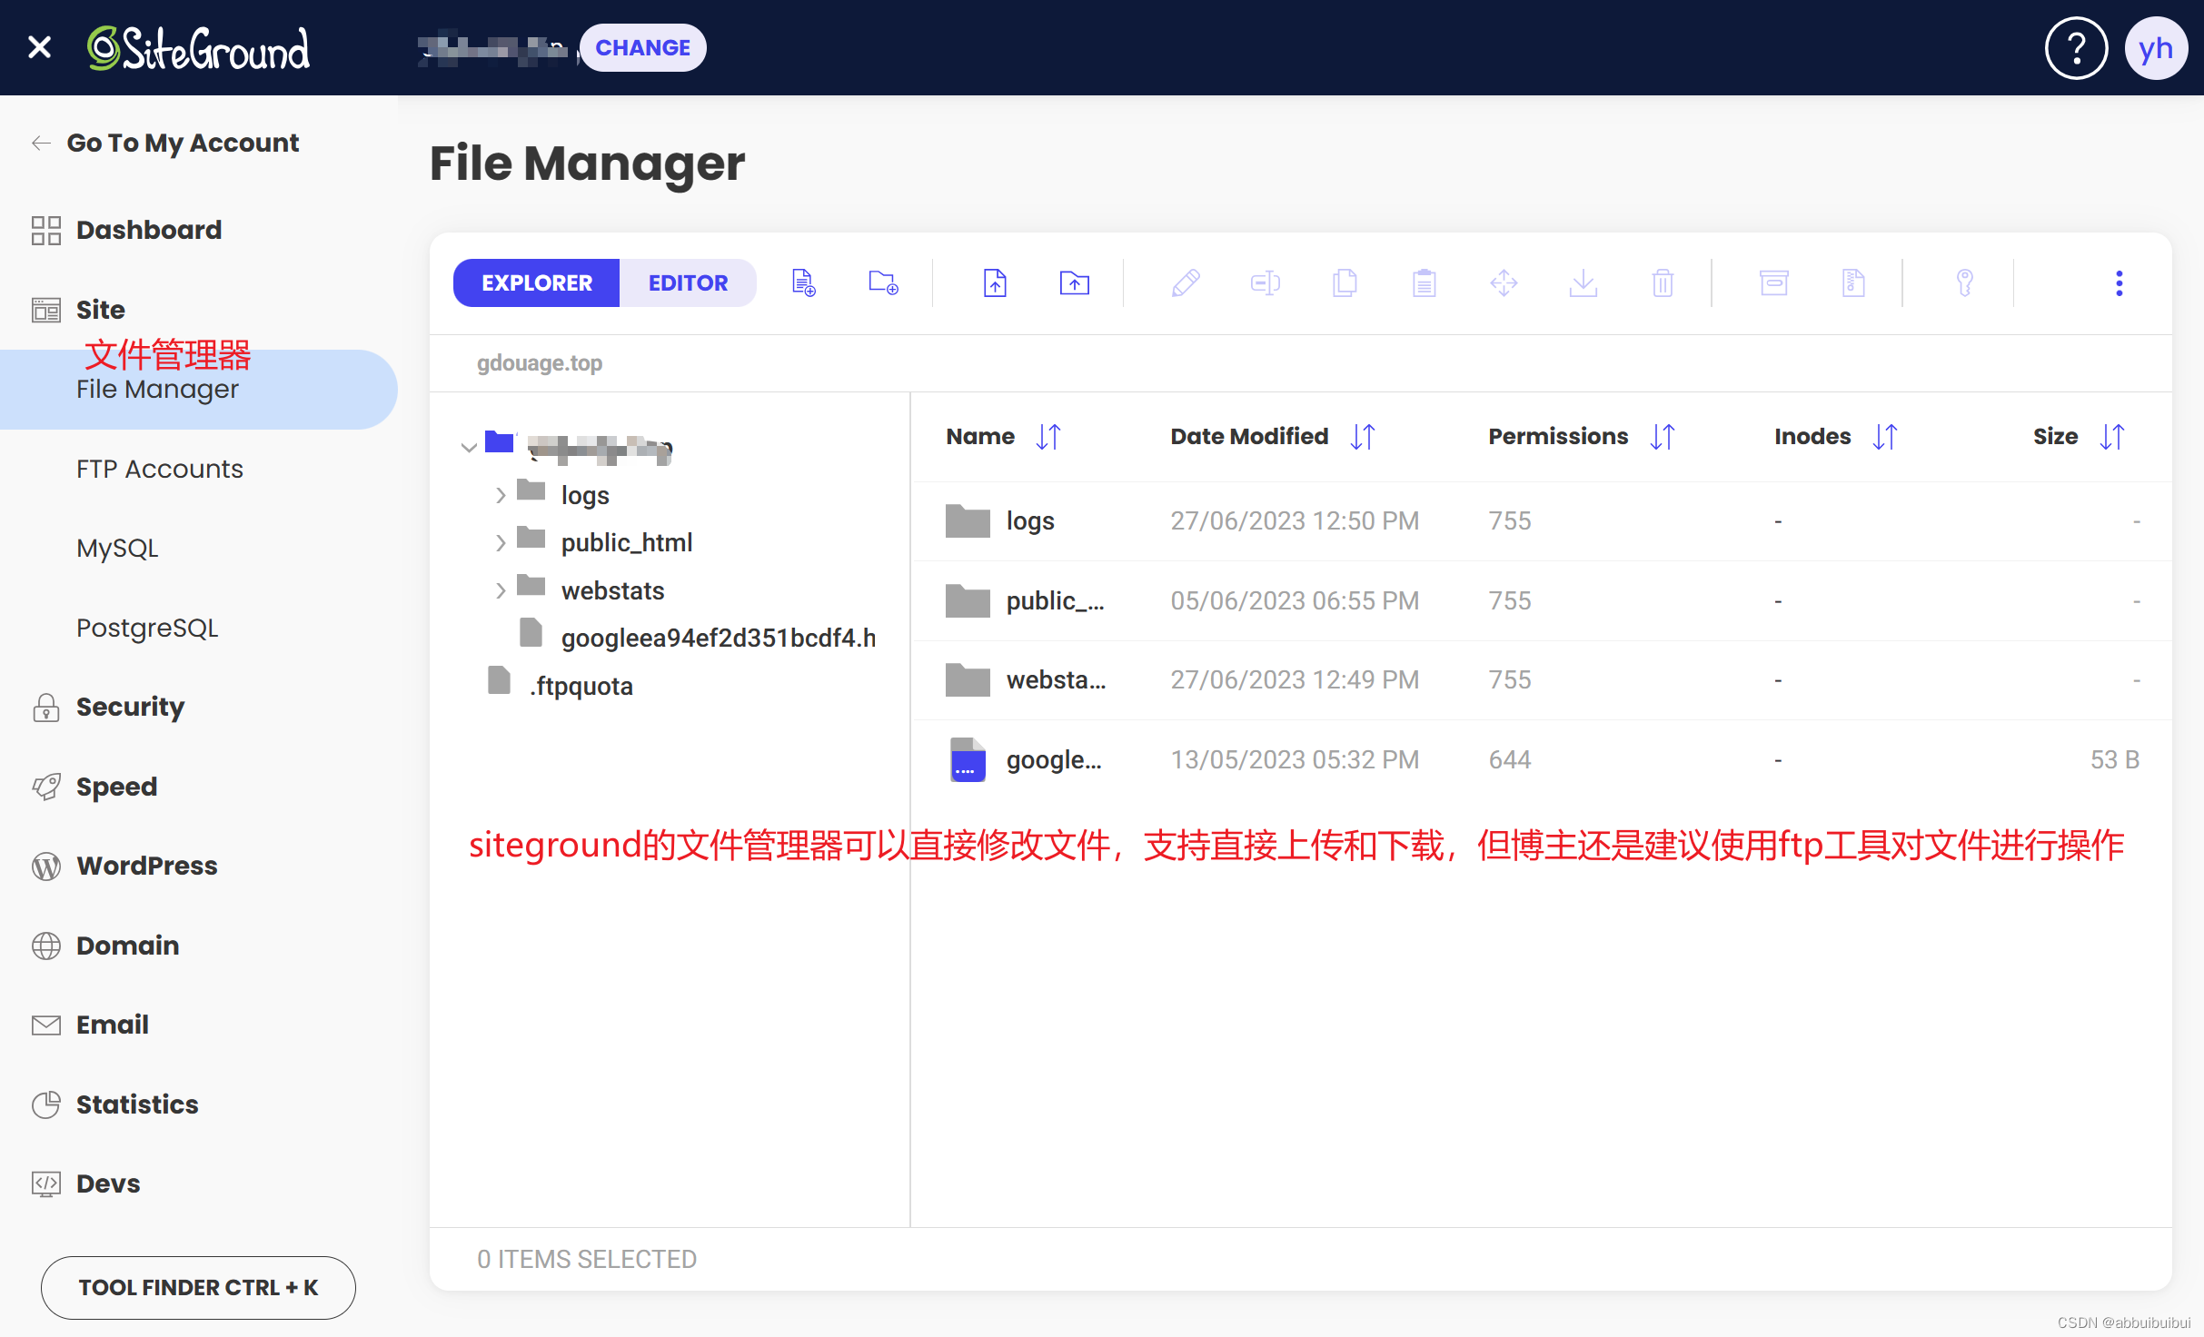Click the Paste clipboard icon
Screen dimensions: 2204x1337
[1425, 283]
